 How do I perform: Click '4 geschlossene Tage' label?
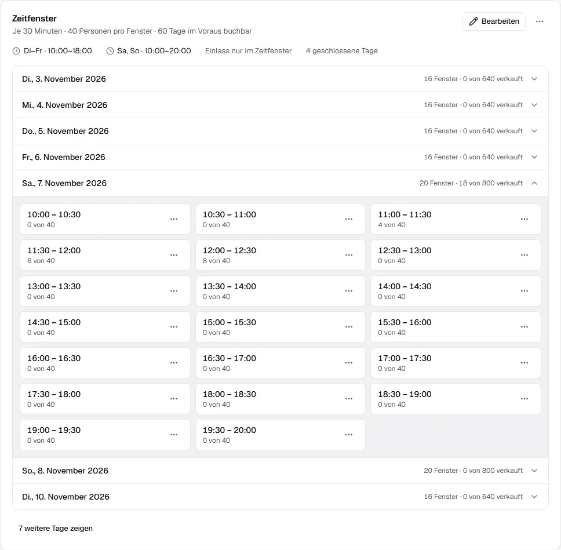pos(342,51)
